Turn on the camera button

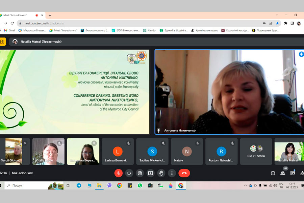tap(129, 173)
